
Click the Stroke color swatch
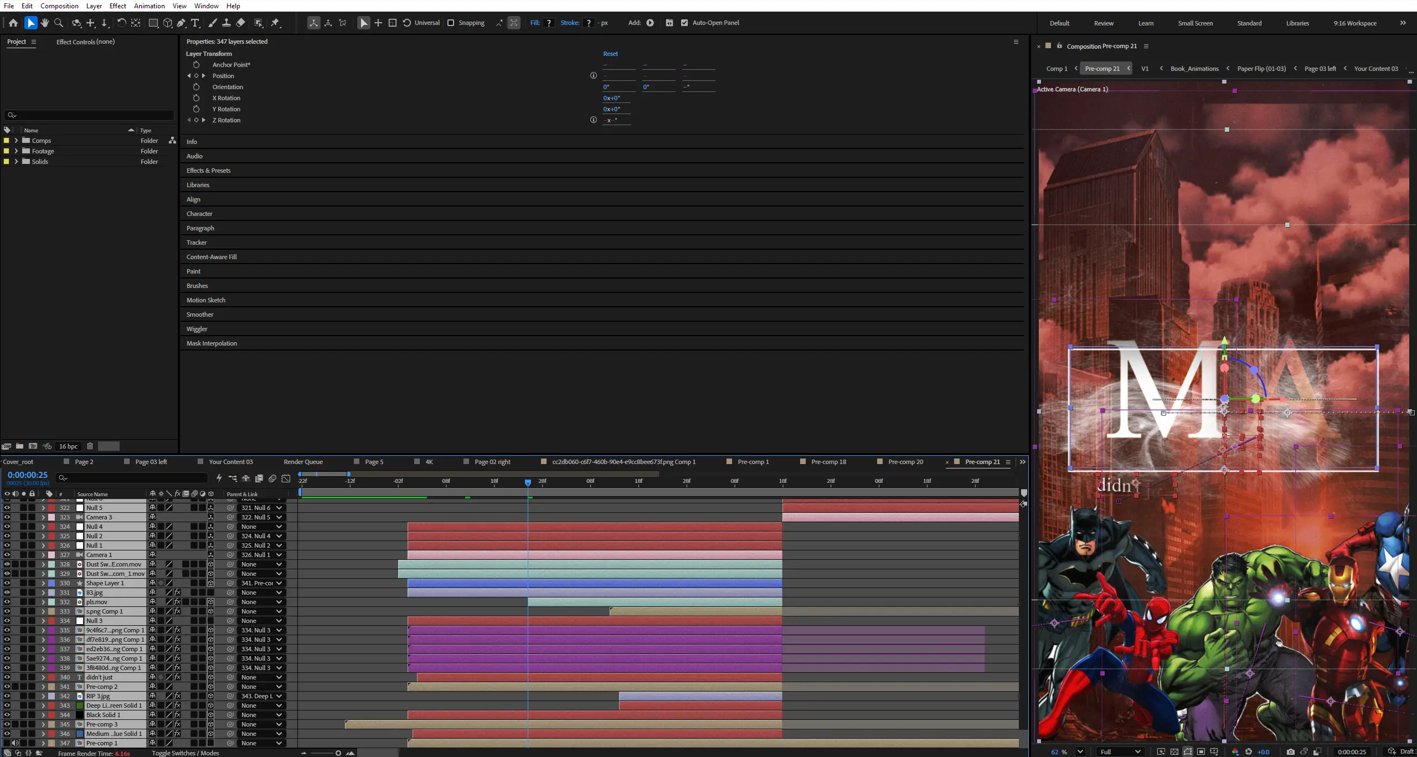(x=589, y=23)
